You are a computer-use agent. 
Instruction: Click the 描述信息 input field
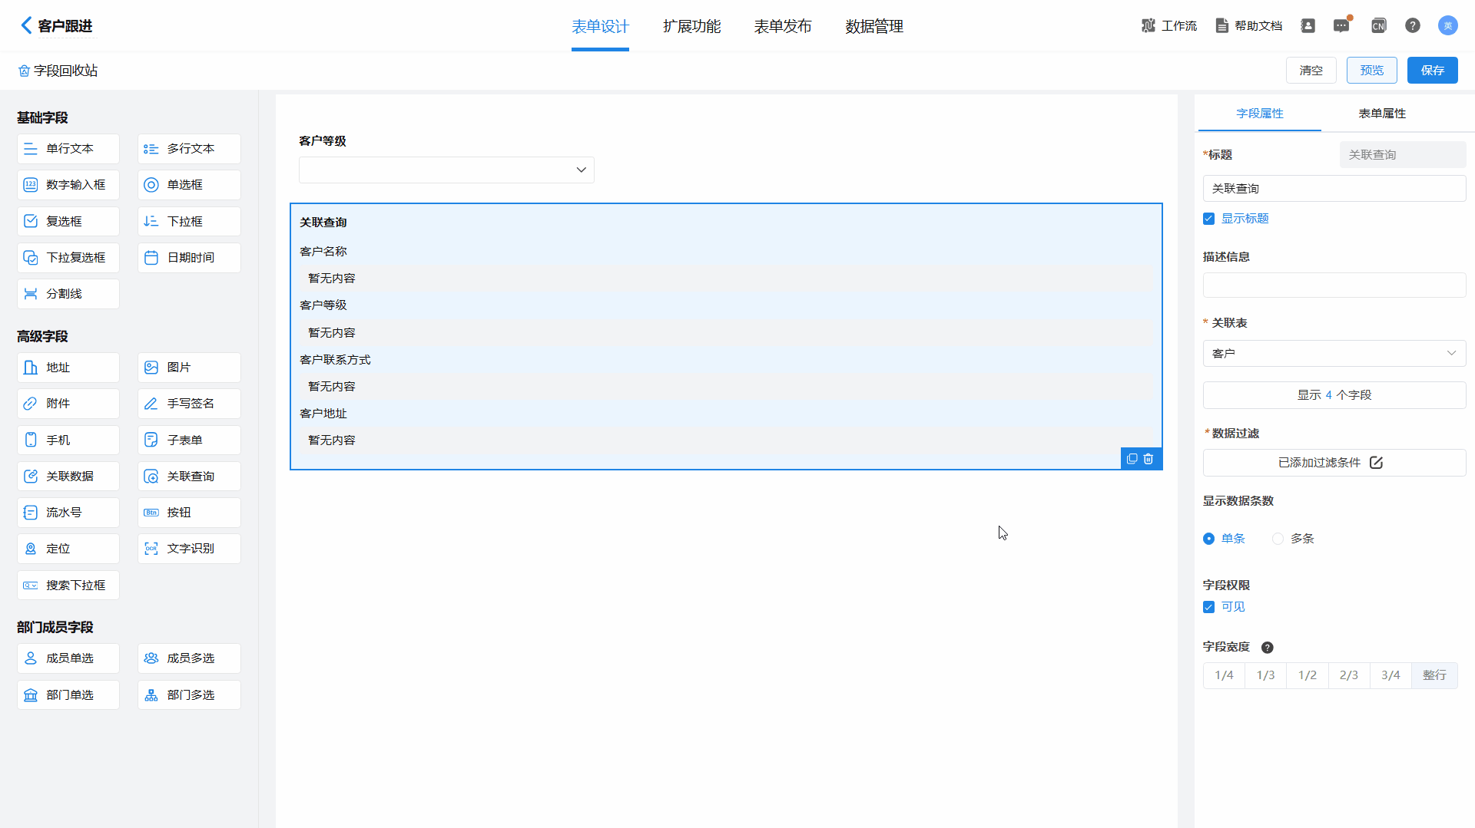(x=1334, y=285)
